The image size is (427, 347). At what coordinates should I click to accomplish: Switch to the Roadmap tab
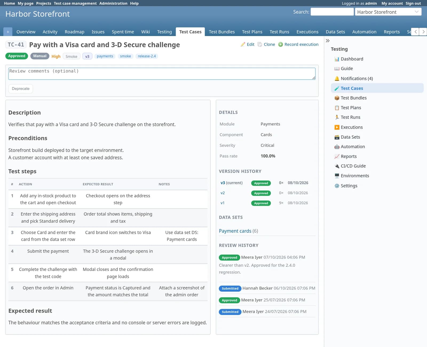click(74, 32)
